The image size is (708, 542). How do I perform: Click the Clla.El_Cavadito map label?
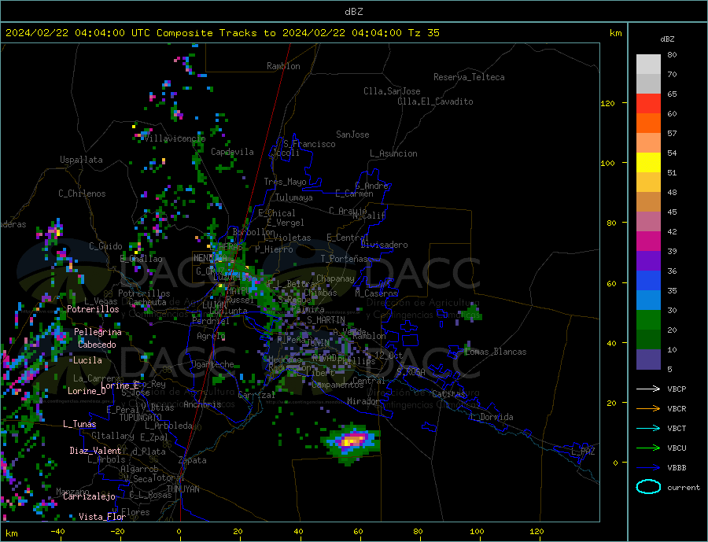(x=435, y=101)
